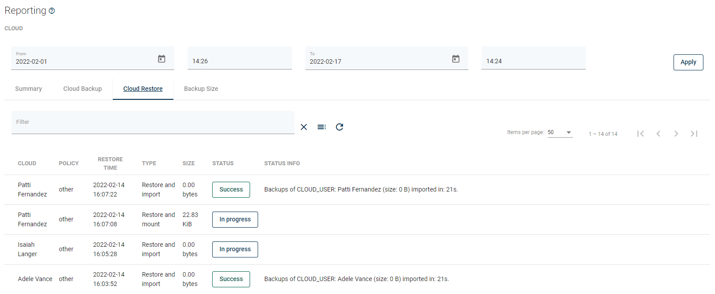Click the From time field showing 14:26

click(239, 61)
